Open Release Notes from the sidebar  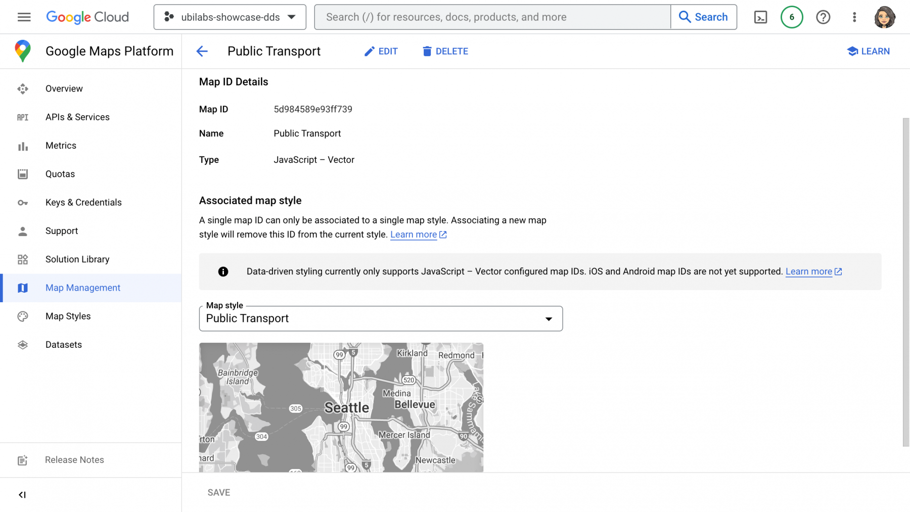tap(74, 460)
